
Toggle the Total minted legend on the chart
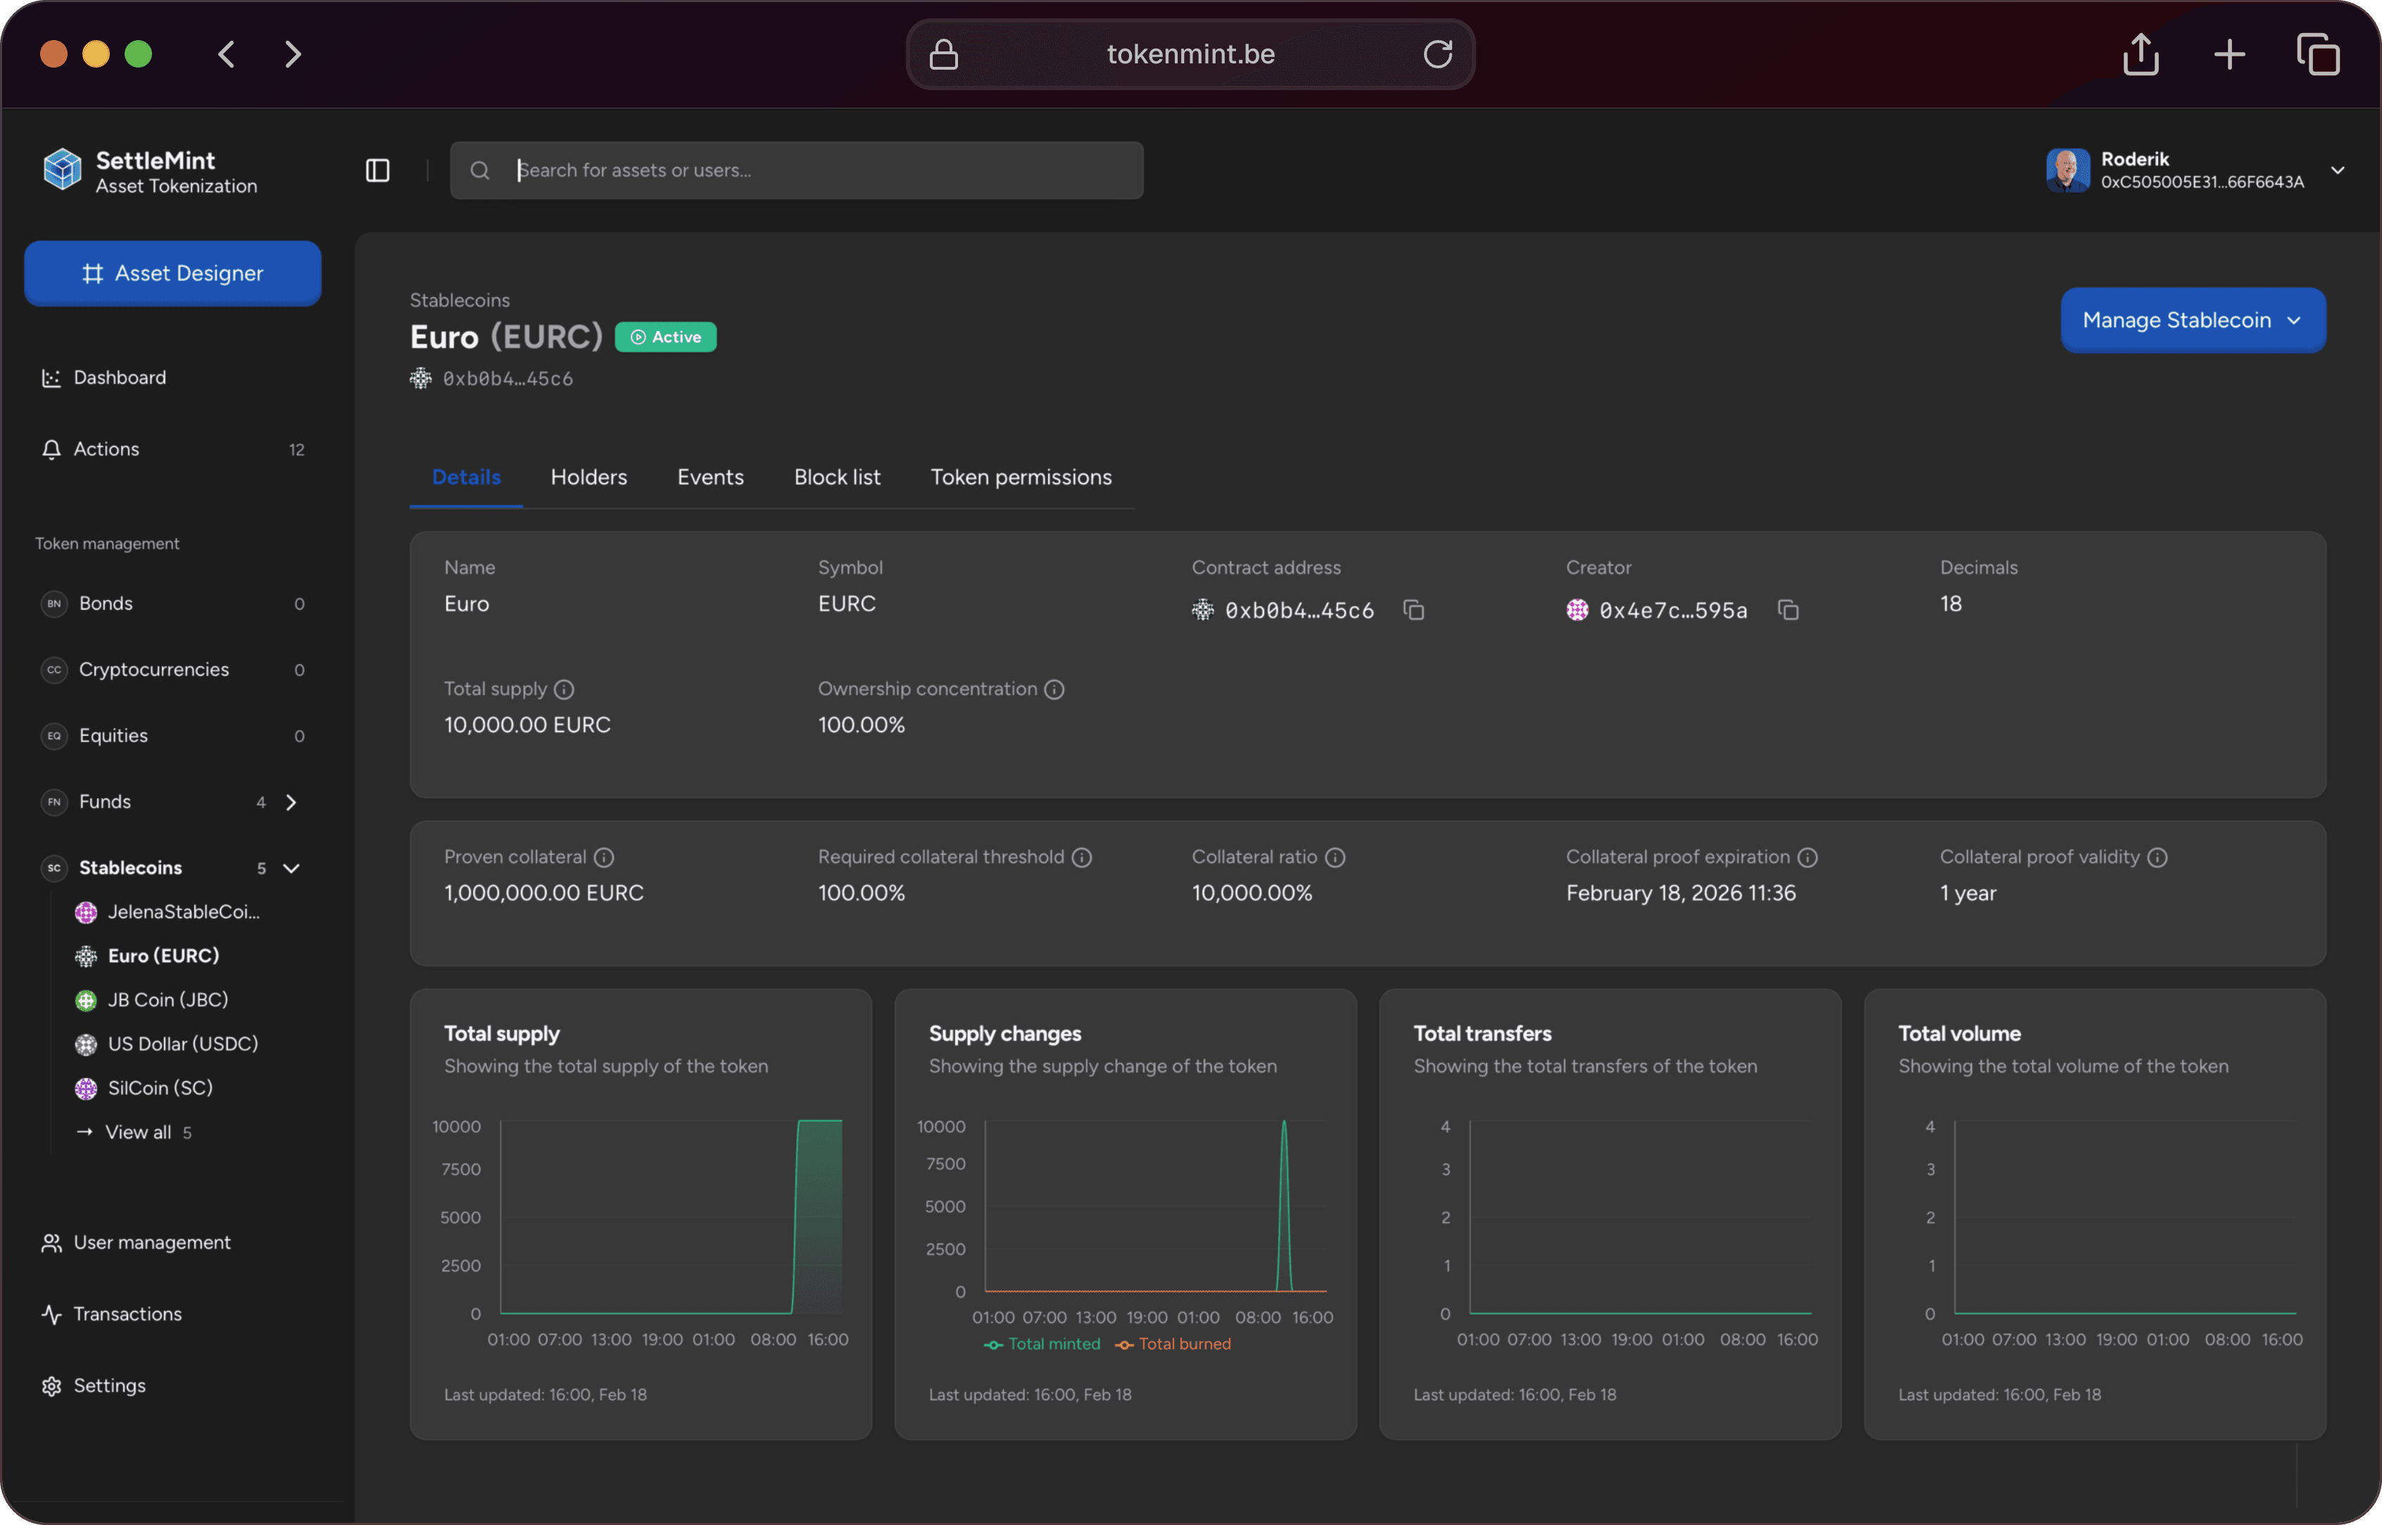click(1042, 1344)
